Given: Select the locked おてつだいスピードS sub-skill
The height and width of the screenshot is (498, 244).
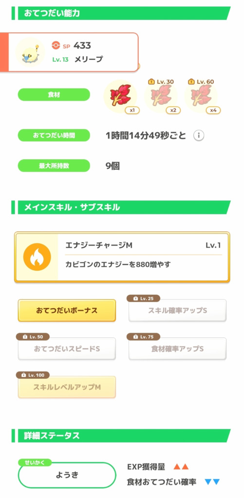Looking at the screenshot, I should (67, 349).
